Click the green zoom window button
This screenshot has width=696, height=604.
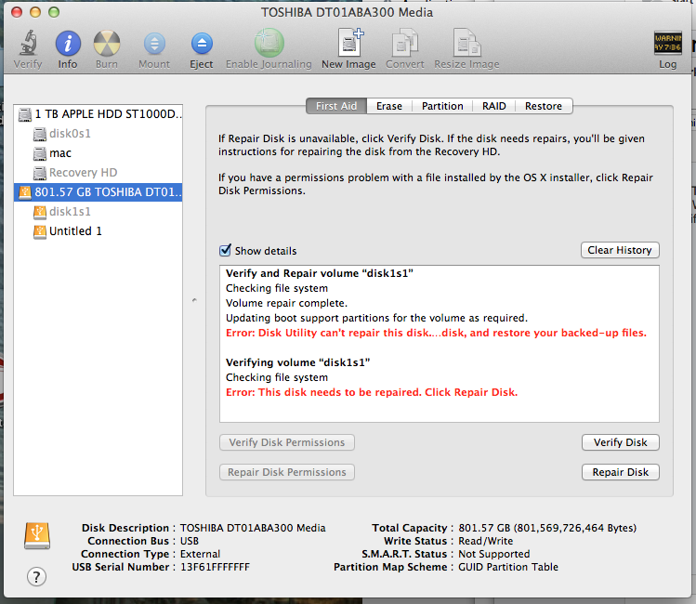coord(54,12)
